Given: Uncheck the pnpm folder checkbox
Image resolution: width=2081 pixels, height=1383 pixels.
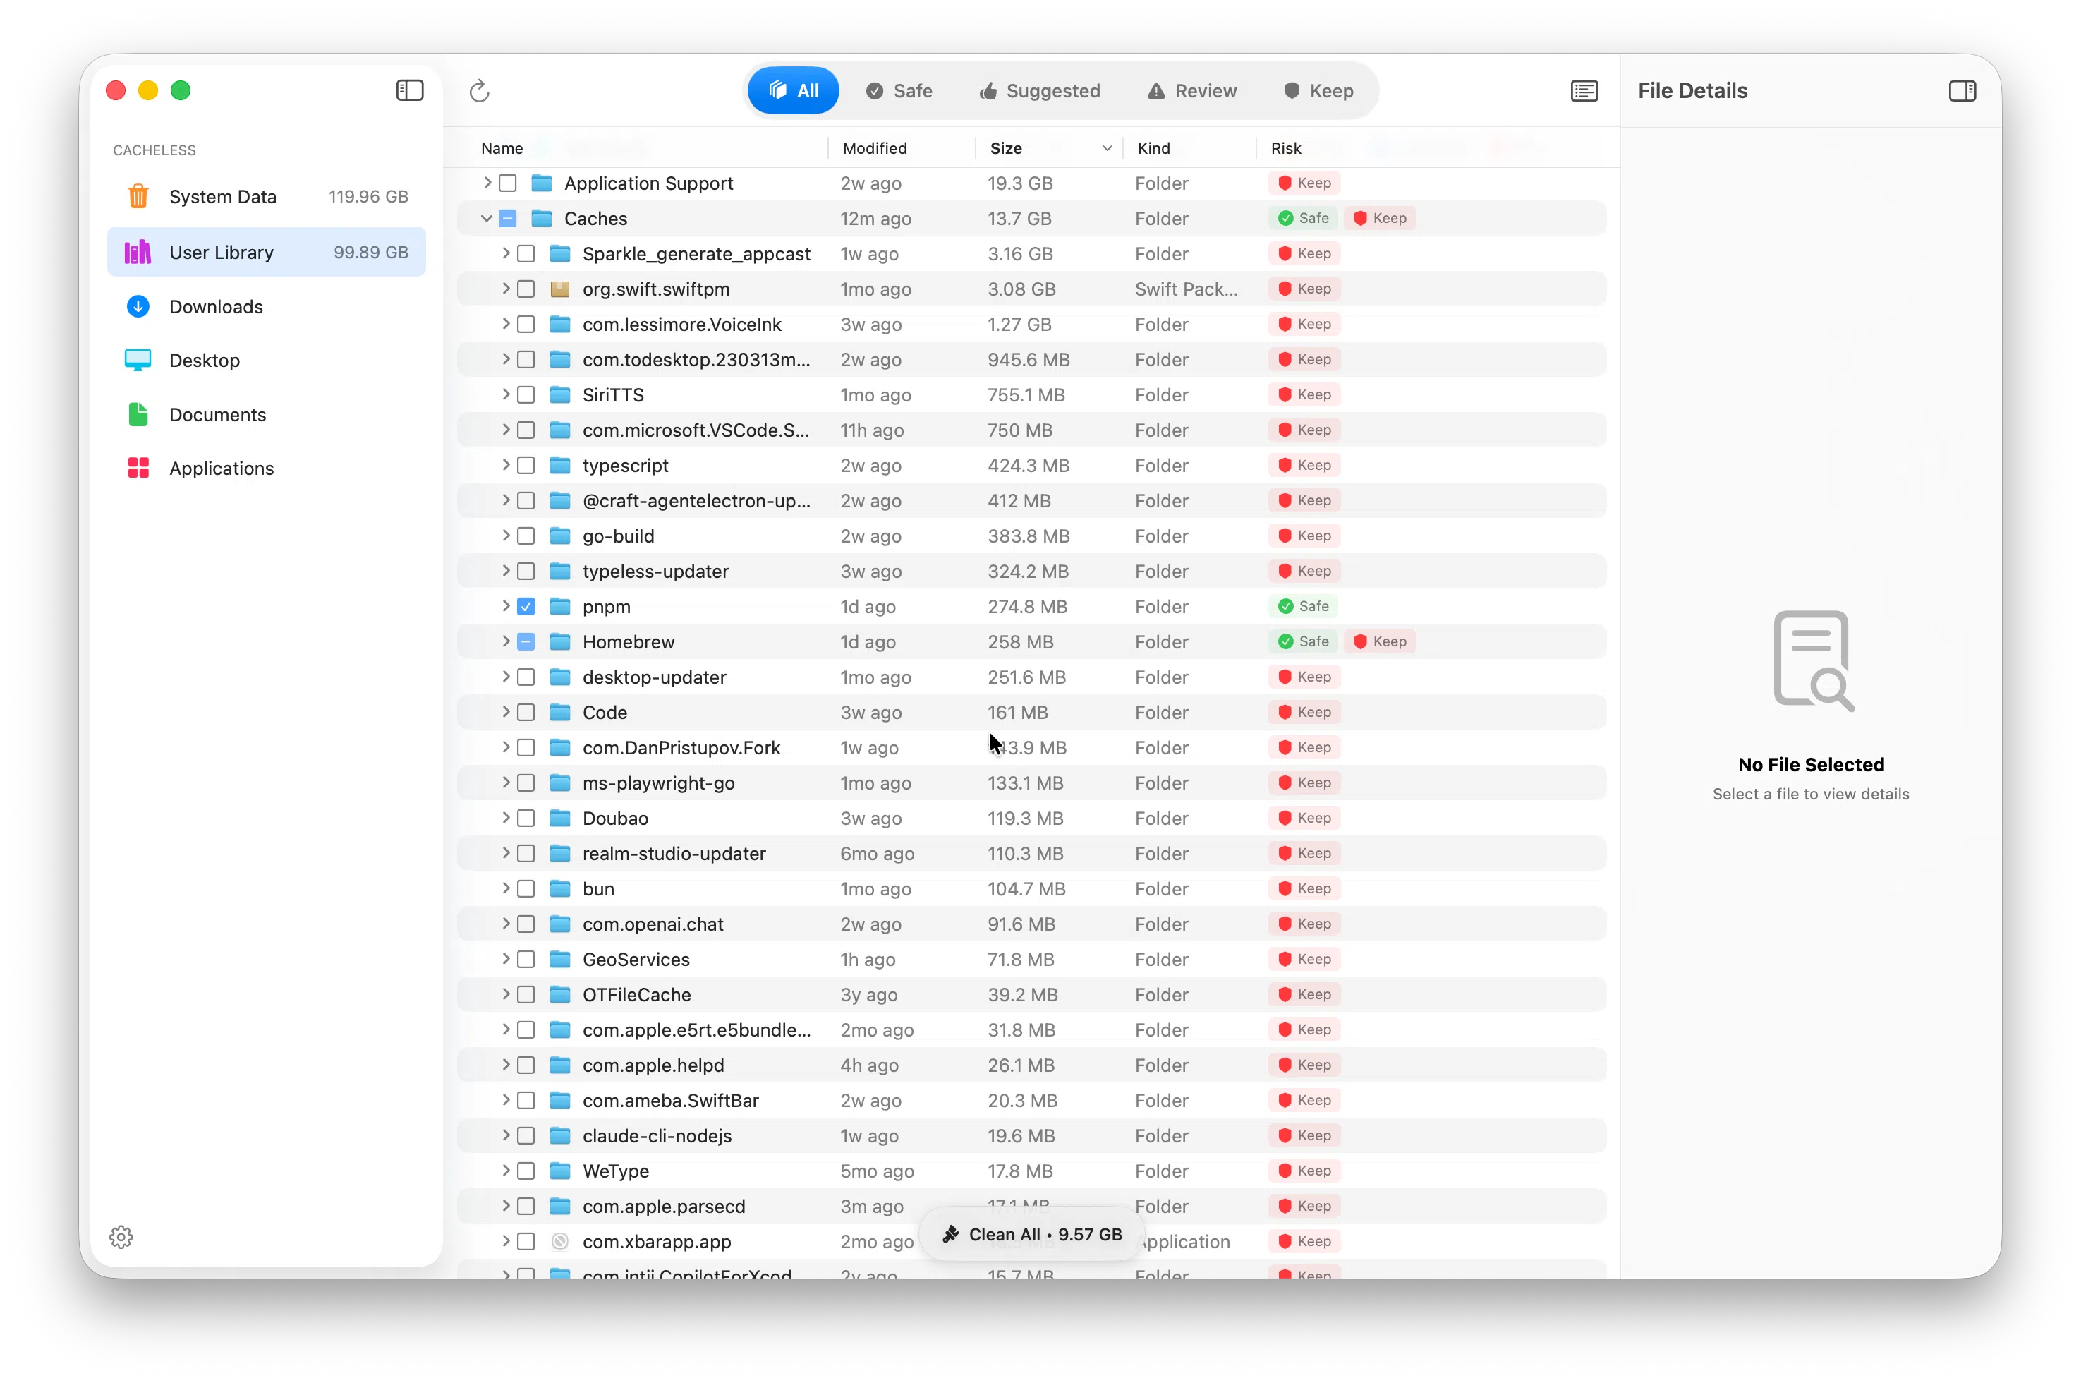Looking at the screenshot, I should 526,607.
